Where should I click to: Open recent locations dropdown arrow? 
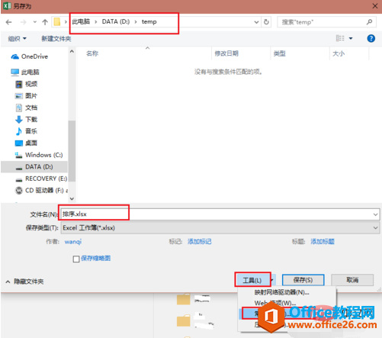pos(35,22)
